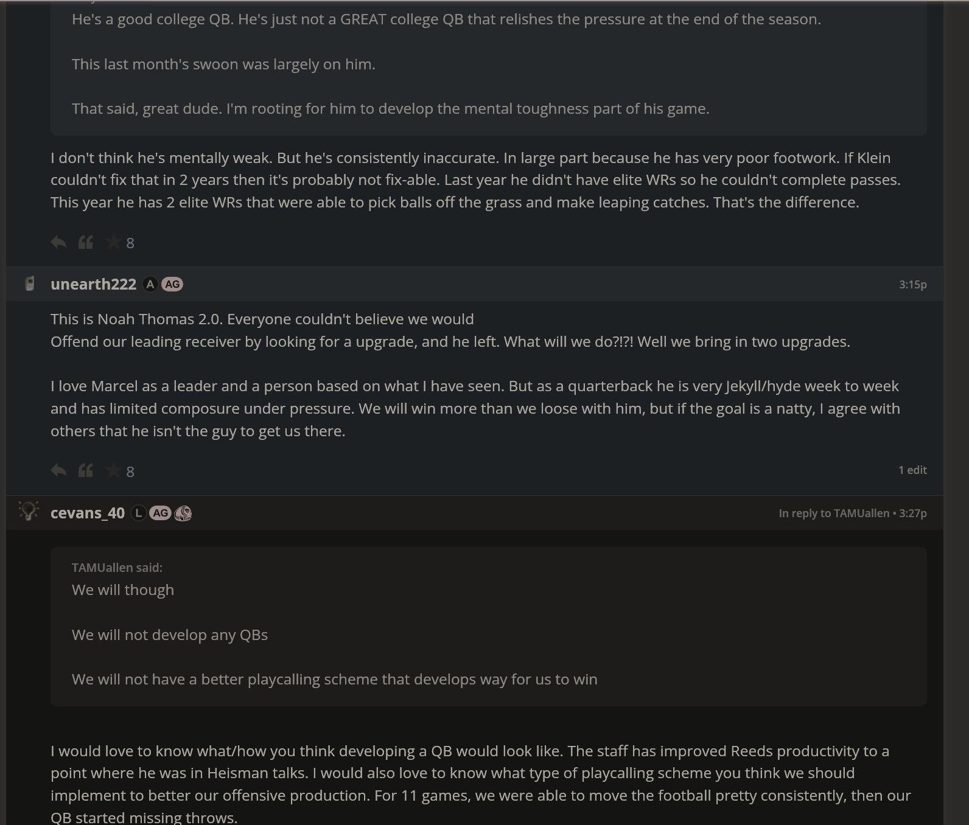Star unearth222's Noah Thomas 2.0 post
The image size is (969, 825).
[x=113, y=470]
